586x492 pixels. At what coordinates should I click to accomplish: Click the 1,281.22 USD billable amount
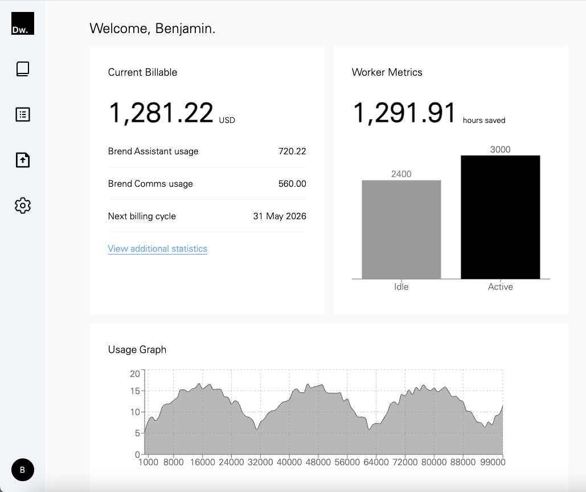tap(162, 112)
